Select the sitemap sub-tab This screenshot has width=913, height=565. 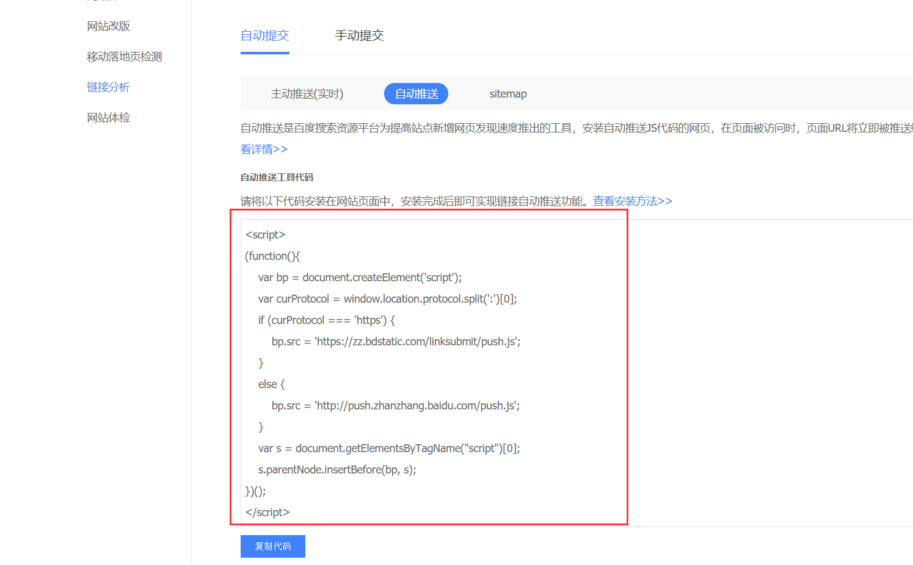click(508, 94)
